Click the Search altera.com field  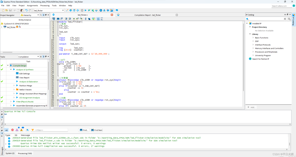coord(282,6)
